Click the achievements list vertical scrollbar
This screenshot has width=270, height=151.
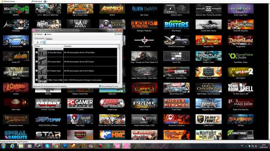pos(118,64)
